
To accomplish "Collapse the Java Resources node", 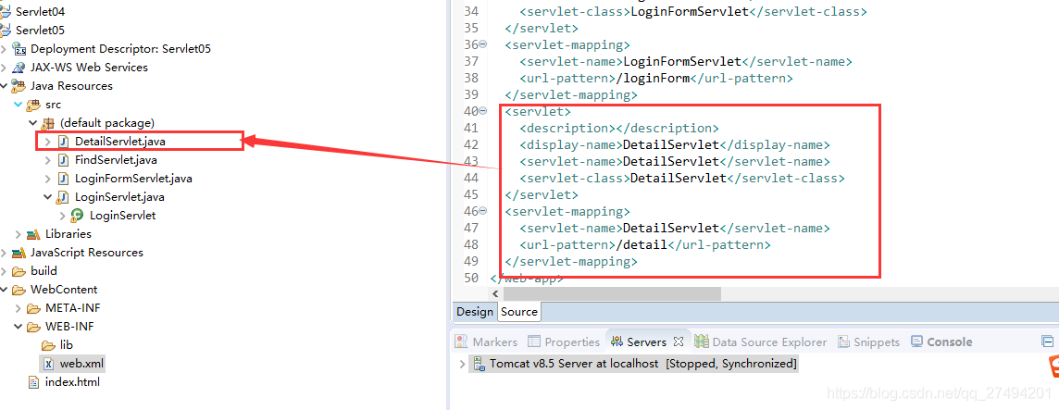I will 4,86.
